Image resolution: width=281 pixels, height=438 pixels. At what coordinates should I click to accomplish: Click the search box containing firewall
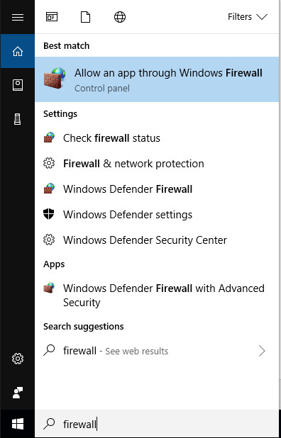pyautogui.click(x=157, y=424)
